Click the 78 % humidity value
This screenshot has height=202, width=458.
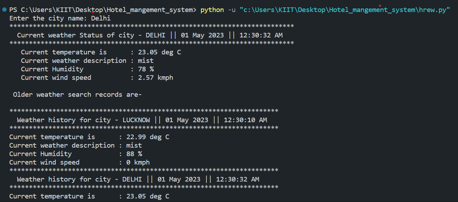pos(145,69)
